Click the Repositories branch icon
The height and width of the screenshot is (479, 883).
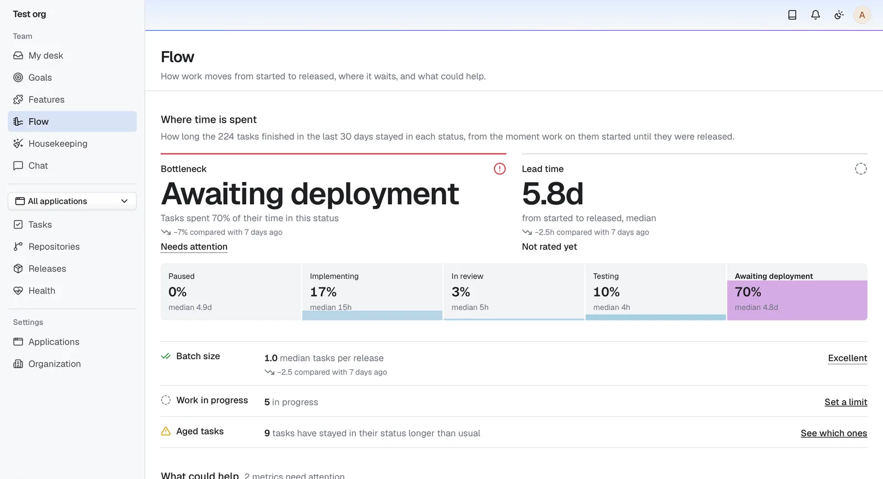(18, 247)
